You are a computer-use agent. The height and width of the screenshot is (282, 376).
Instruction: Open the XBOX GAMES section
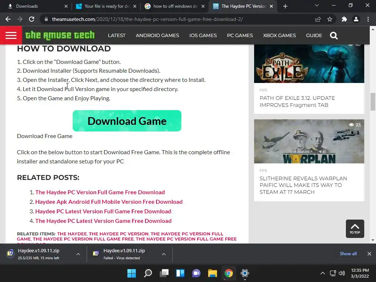point(279,36)
